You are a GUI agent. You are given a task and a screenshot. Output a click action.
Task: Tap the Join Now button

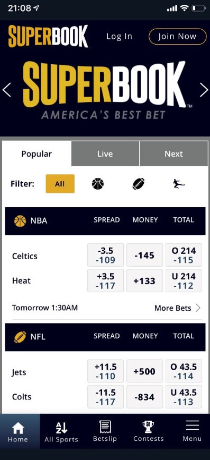coord(178,36)
